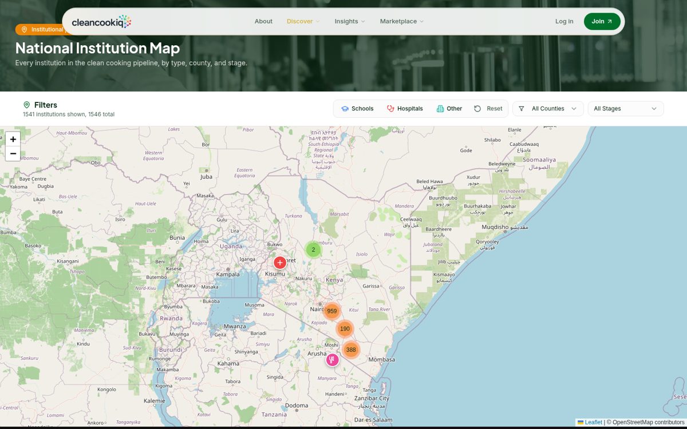The image size is (687, 429).
Task: Toggle the Hospitals filter
Action: click(x=405, y=109)
